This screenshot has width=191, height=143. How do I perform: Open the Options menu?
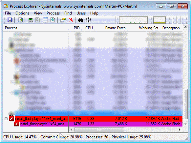coord(22,13)
